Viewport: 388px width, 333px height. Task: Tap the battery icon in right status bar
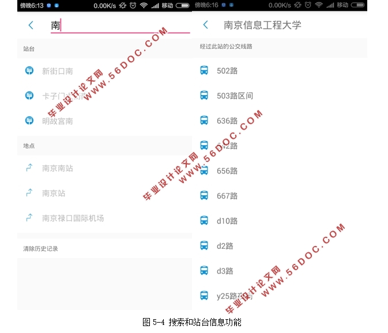point(357,5)
